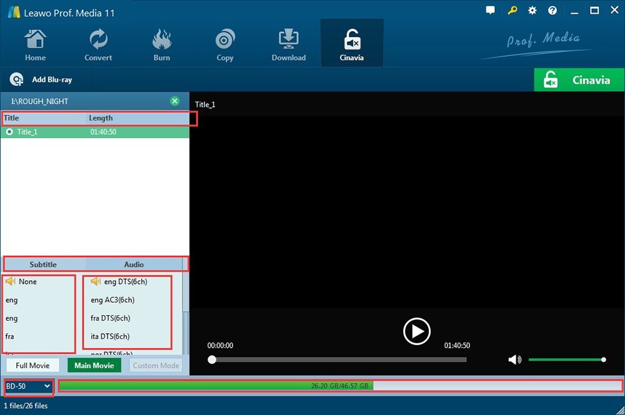Image resolution: width=625 pixels, height=415 pixels.
Task: Click the Title_1 preview label
Action: [x=205, y=105]
